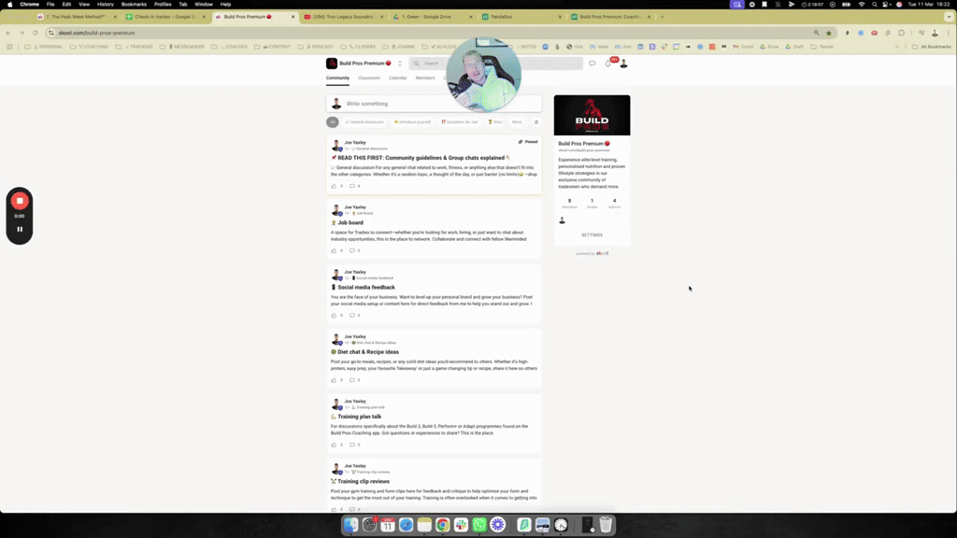Open the profile avatar menu in Skool header
Viewport: 957px width, 538px height.
click(x=623, y=64)
